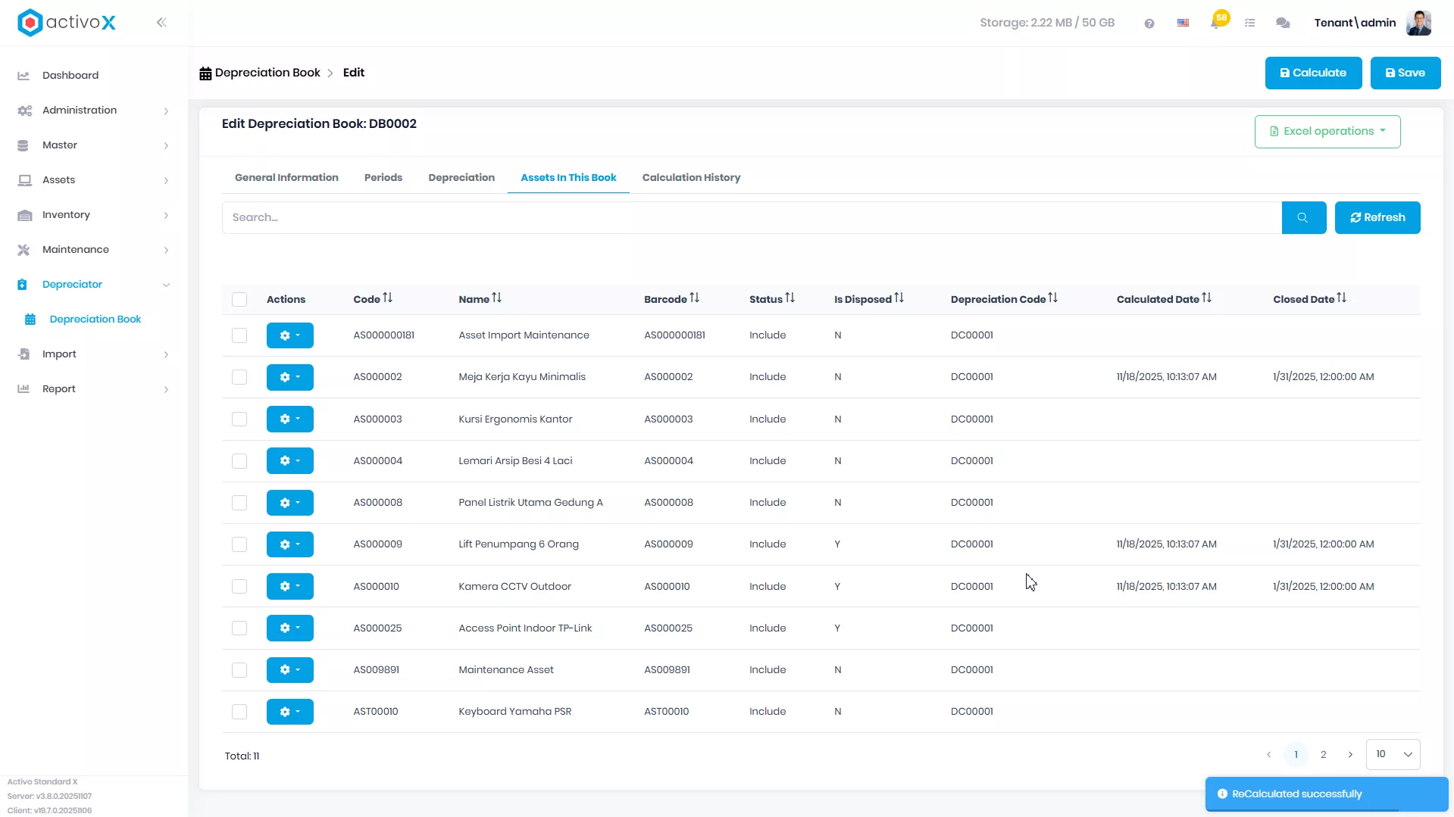Click into the Search input field
This screenshot has width=1454, height=817.
pyautogui.click(x=751, y=218)
